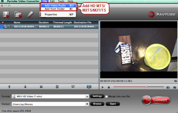Toggle the select-all checkbox in header
The height and width of the screenshot is (113, 178).
pyautogui.click(x=3, y=22)
